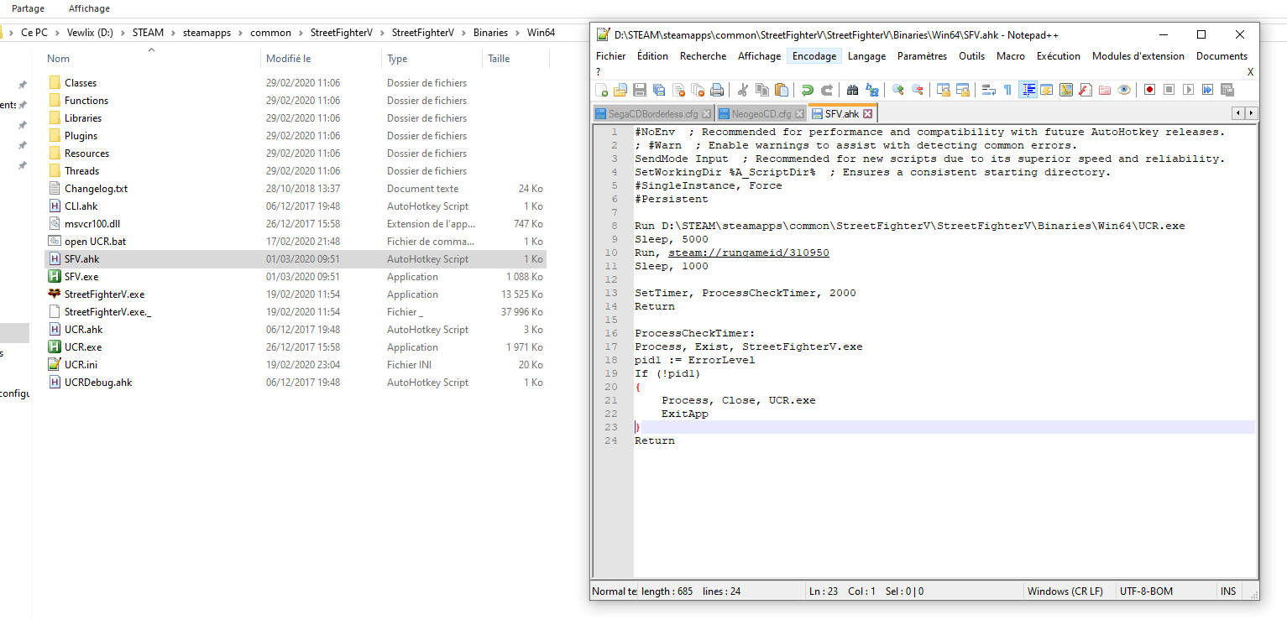Open the Recherche menu
The width and height of the screenshot is (1287, 620).
pyautogui.click(x=703, y=56)
